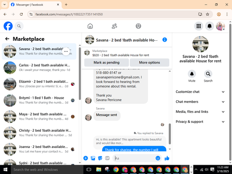Open the Facebook home logo
This screenshot has height=174, width=232.
(x=8, y=26)
